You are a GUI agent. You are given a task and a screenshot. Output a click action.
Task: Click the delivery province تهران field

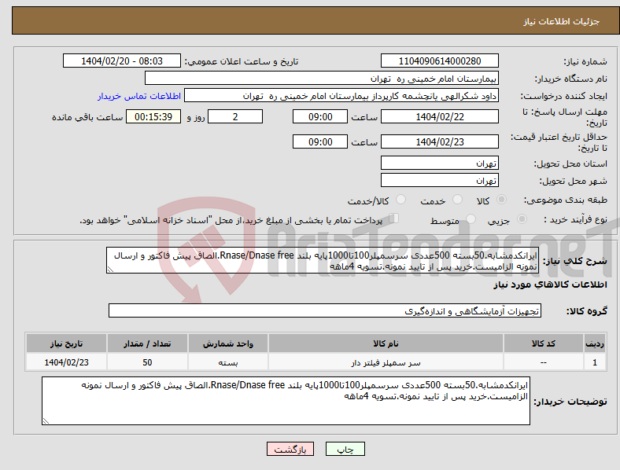click(440, 163)
